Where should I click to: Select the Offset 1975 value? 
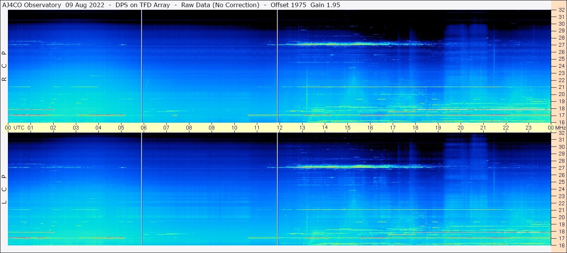click(x=288, y=5)
